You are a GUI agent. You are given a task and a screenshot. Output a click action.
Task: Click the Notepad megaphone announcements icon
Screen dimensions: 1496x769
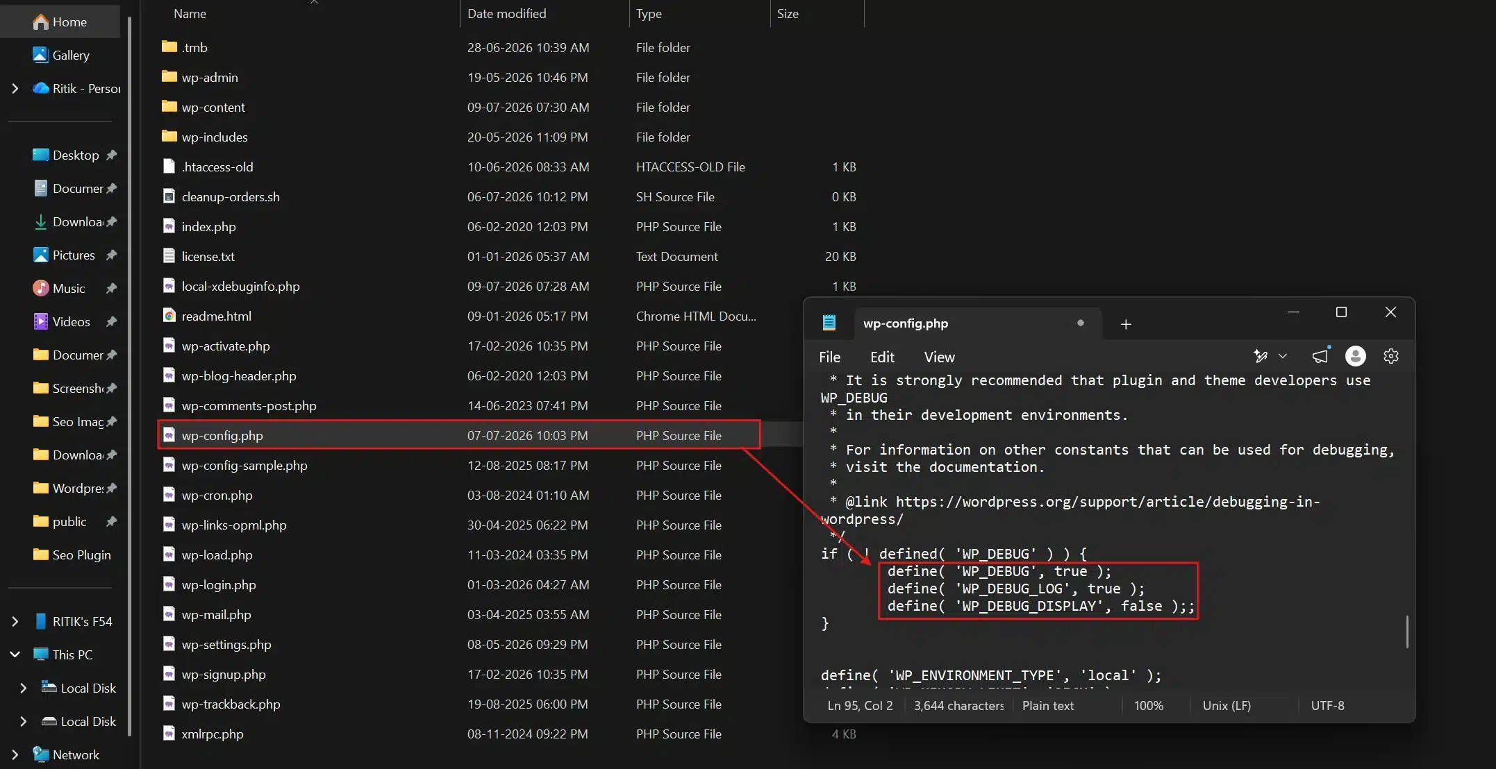1320,356
